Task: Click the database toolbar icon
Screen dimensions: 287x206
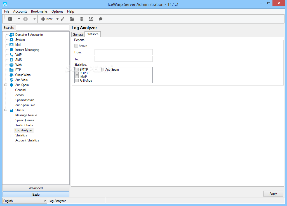Action: point(82,19)
